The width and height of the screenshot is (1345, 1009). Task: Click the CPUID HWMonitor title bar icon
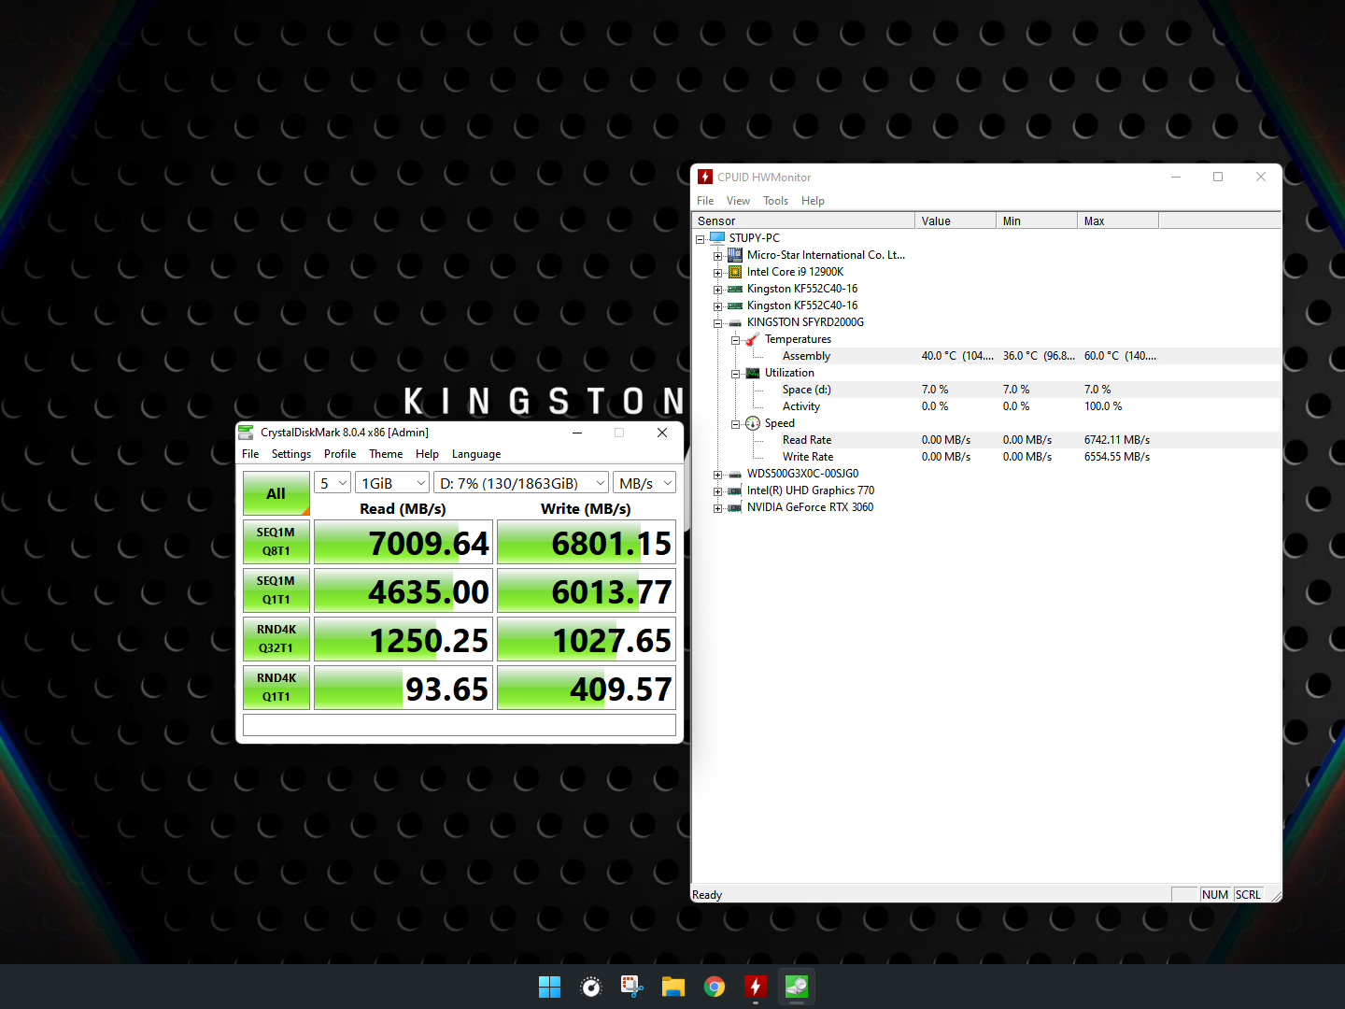coord(705,177)
